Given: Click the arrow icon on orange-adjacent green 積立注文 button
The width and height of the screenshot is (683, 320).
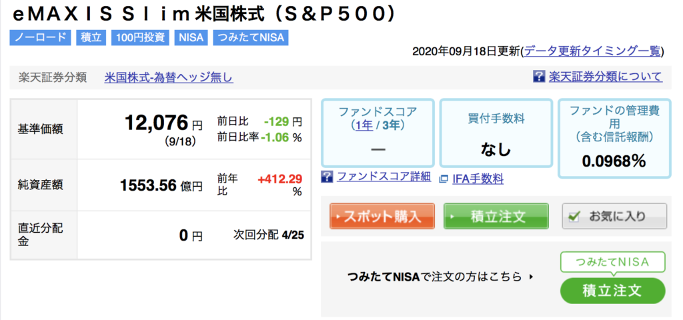Looking at the screenshot, I should coord(452,217).
